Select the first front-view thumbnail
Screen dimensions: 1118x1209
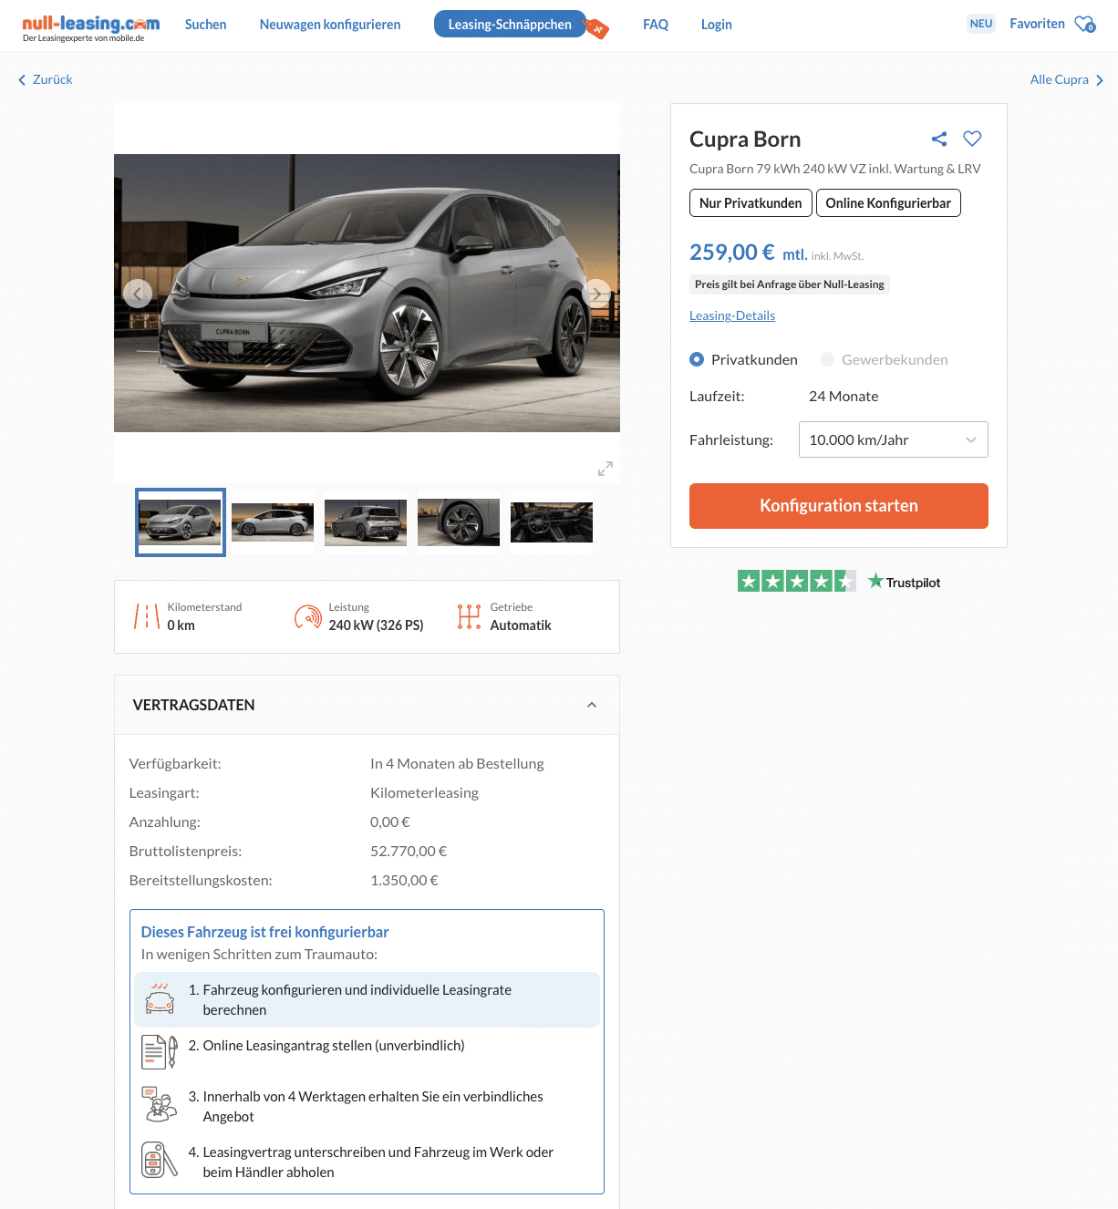(x=181, y=522)
